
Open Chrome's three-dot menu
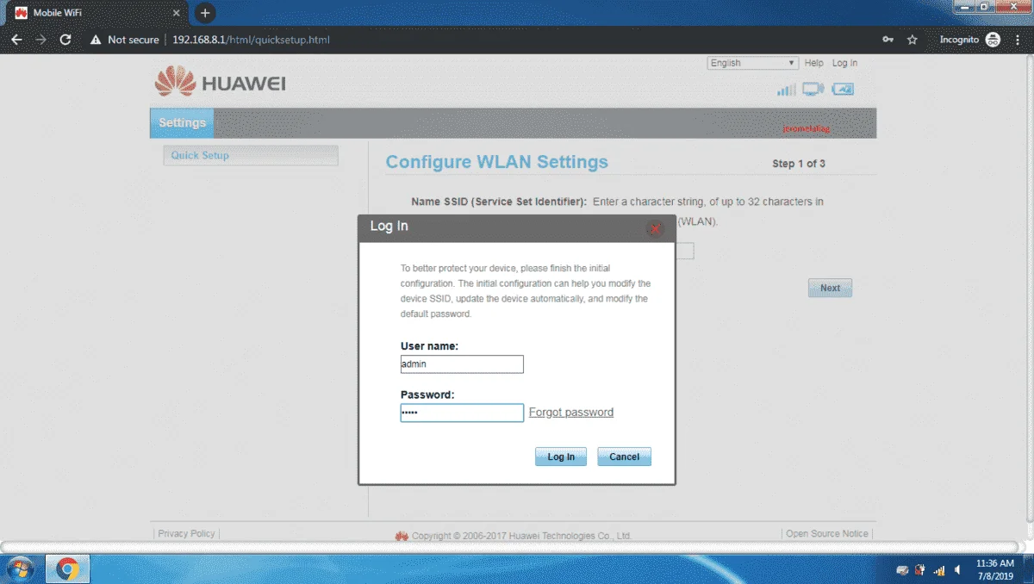[1018, 40]
